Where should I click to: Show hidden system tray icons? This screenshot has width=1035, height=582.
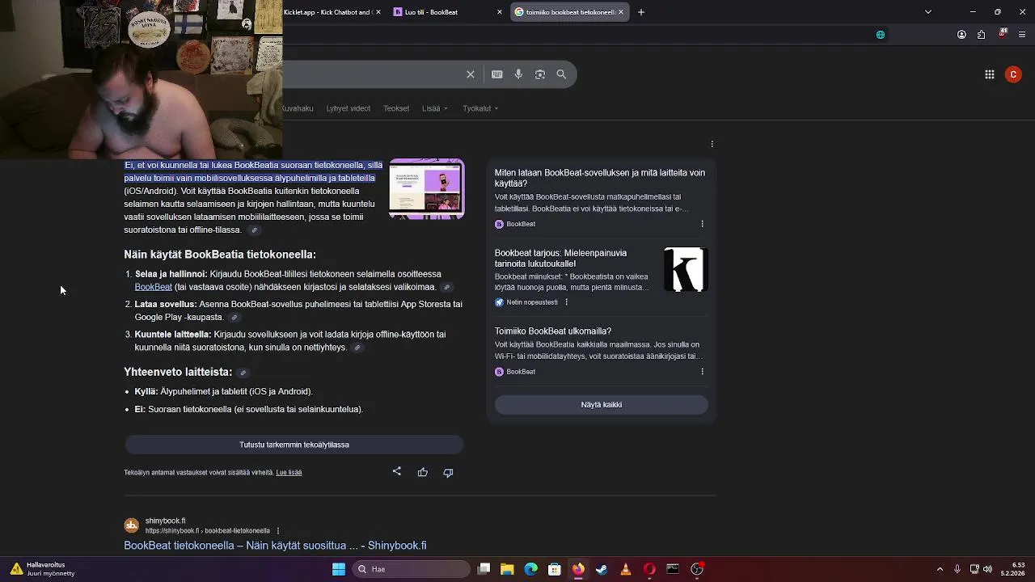[x=940, y=569]
